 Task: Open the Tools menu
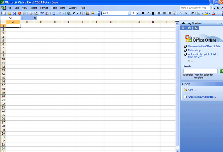pos(54,8)
